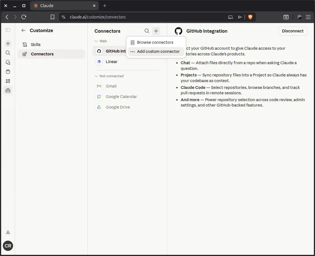315x256 pixels.
Task: Click the bold 'And more' bullet text
Action: [190, 100]
